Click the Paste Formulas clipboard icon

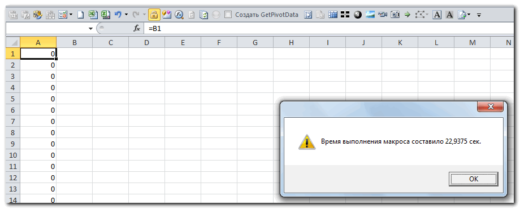click(x=25, y=15)
